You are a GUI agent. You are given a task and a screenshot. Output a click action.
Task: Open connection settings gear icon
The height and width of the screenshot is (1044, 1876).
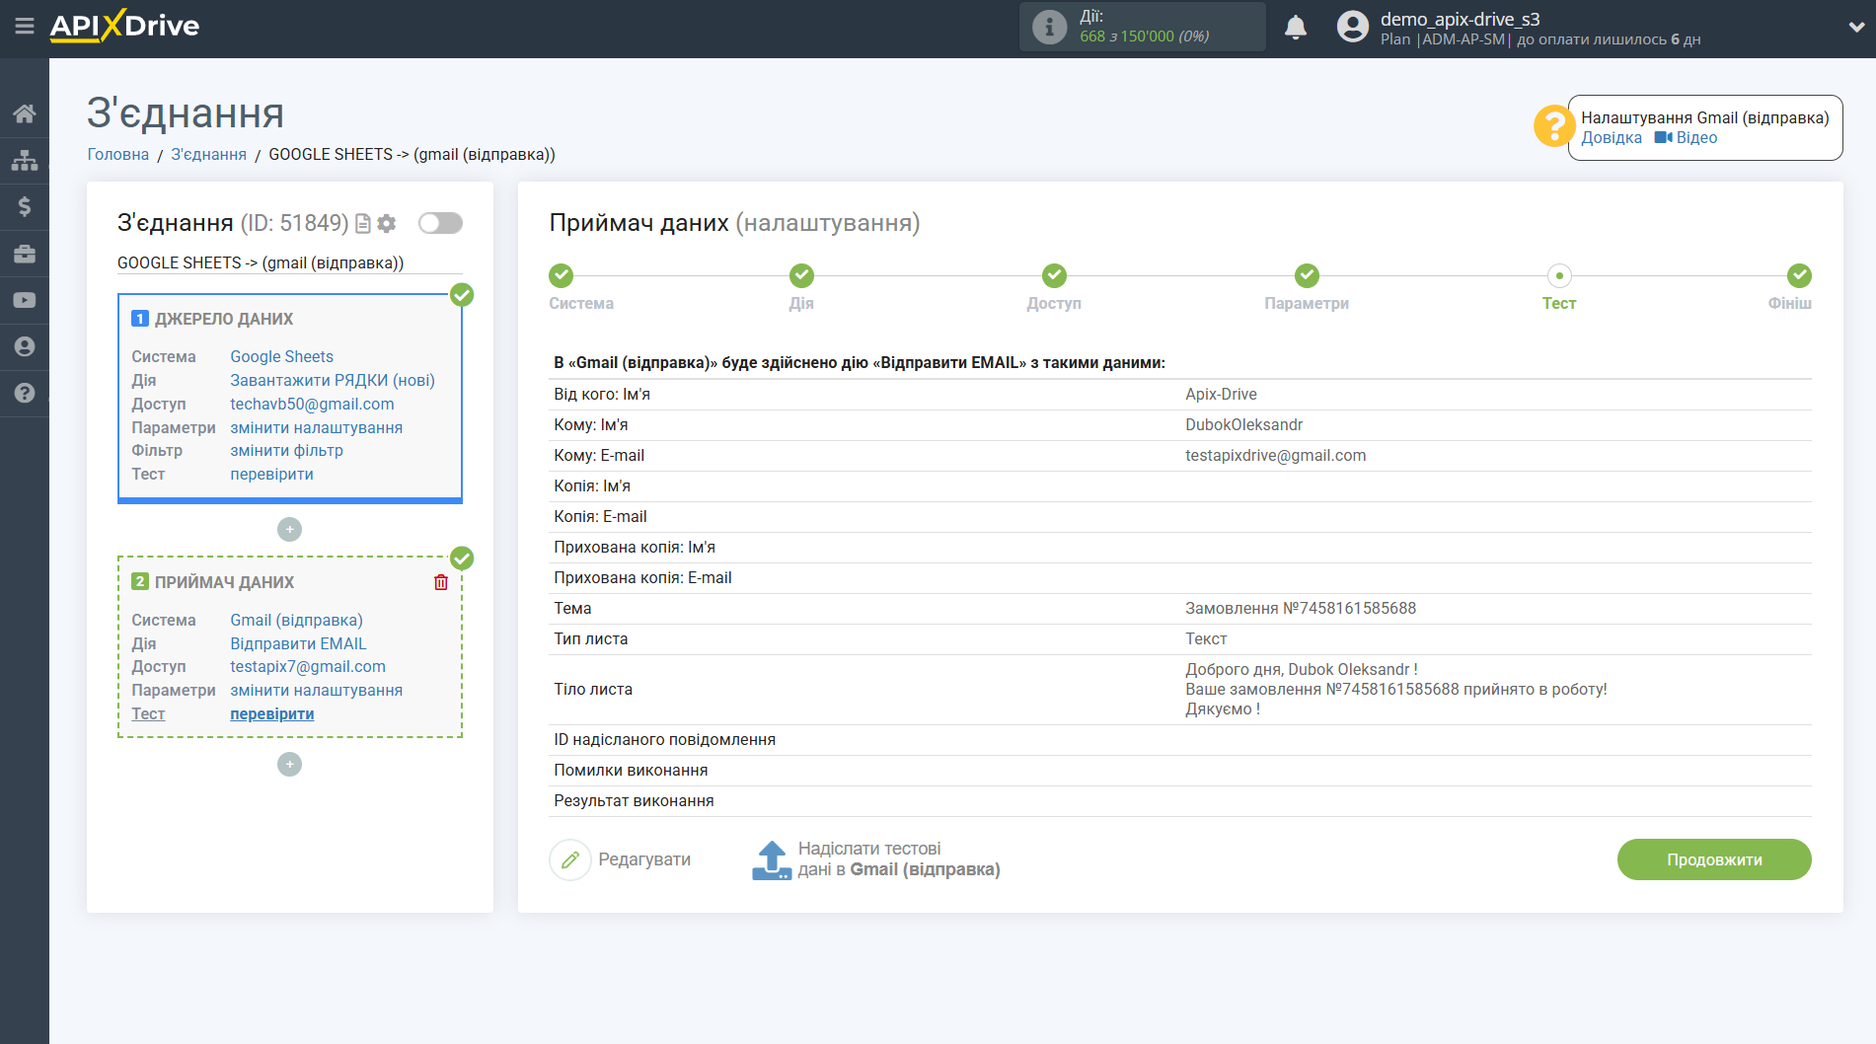coord(387,224)
